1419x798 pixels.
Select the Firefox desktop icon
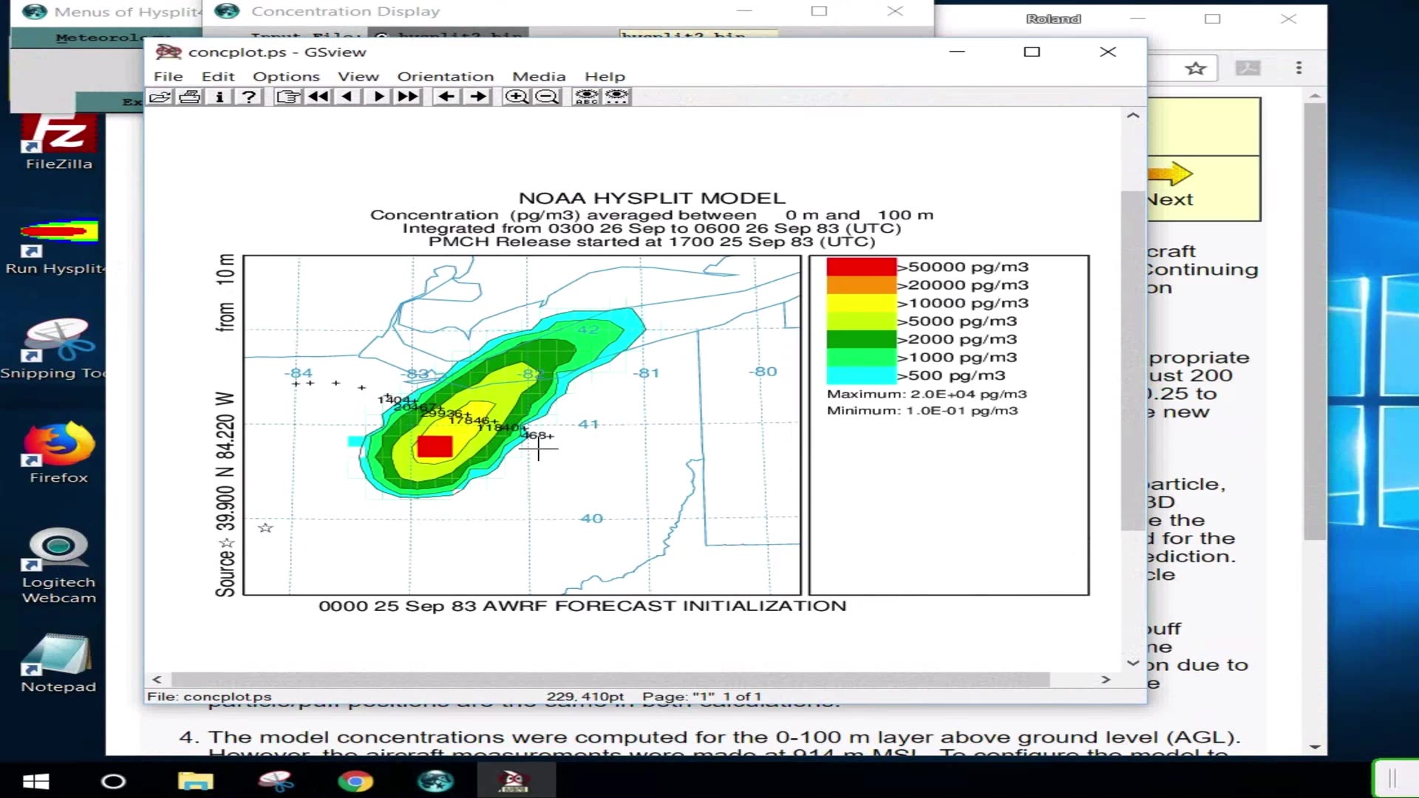pyautogui.click(x=59, y=453)
